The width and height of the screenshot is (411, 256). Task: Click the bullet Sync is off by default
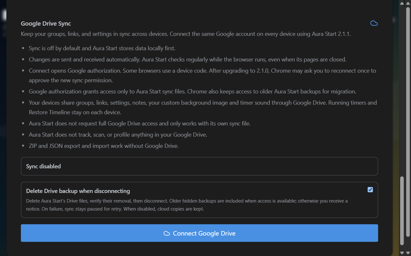point(102,48)
